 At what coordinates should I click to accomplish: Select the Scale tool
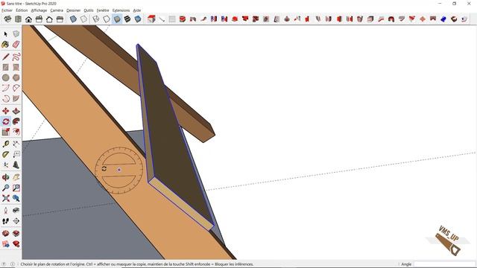[6, 132]
